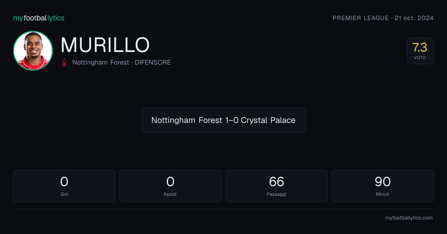Image resolution: width=447 pixels, height=234 pixels.
Task: Click the 66 passes value
Action: (276, 182)
